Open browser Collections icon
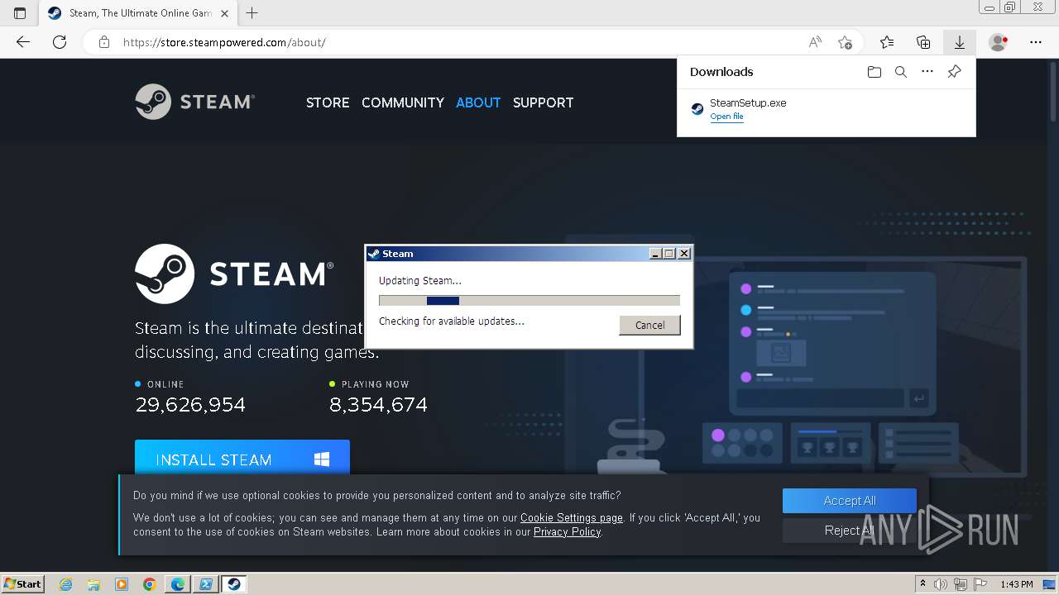 [923, 42]
